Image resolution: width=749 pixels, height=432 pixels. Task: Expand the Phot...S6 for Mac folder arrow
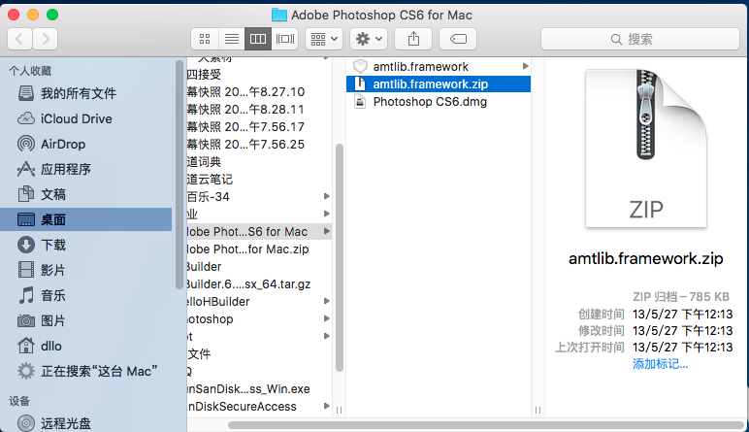[x=327, y=231]
